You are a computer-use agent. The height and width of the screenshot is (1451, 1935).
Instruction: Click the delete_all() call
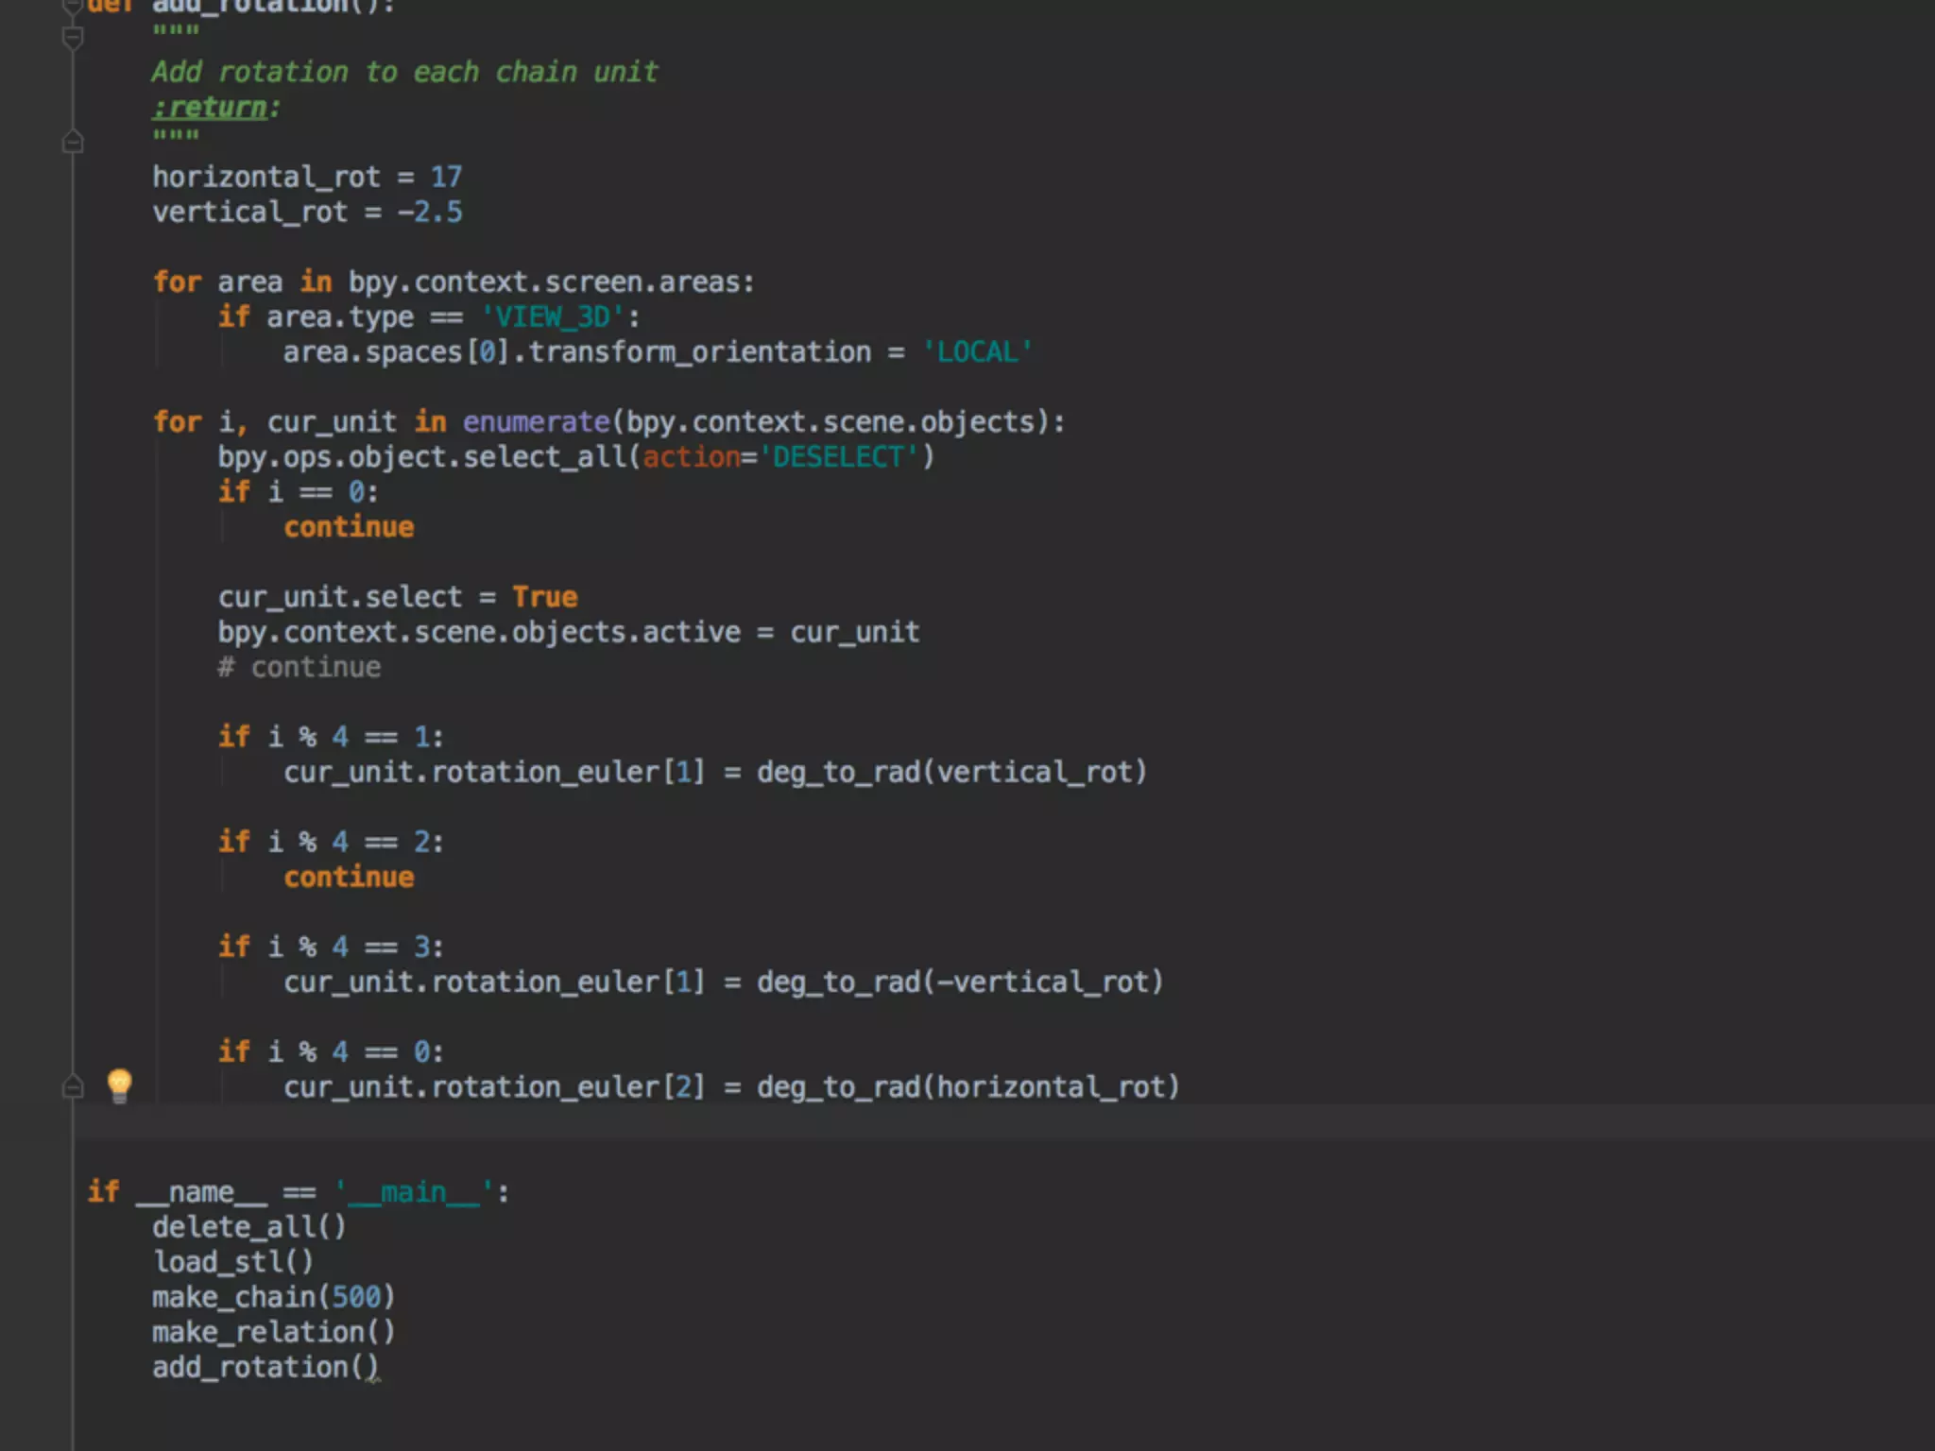[x=249, y=1227]
